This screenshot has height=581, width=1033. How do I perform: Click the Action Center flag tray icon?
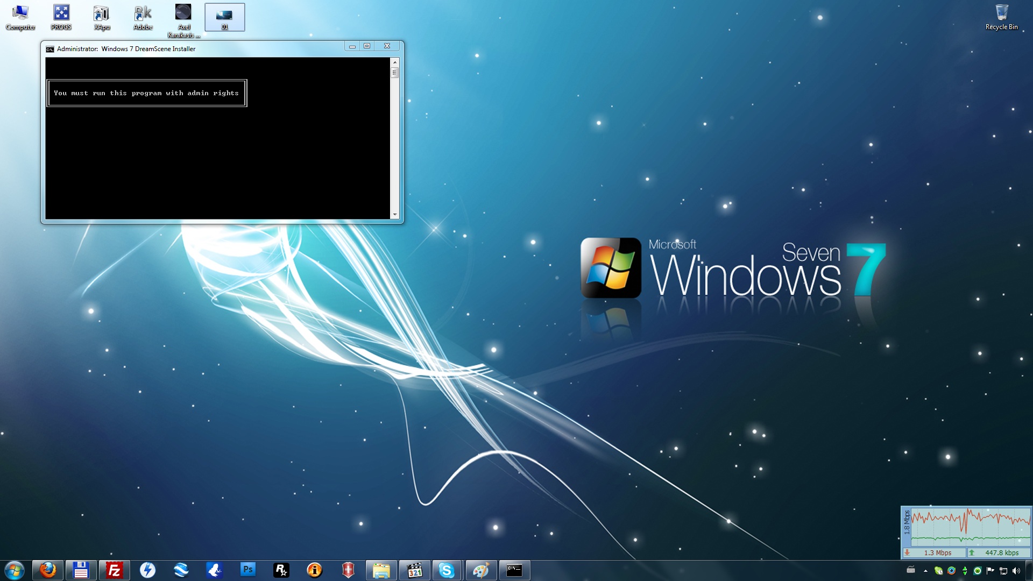click(990, 571)
